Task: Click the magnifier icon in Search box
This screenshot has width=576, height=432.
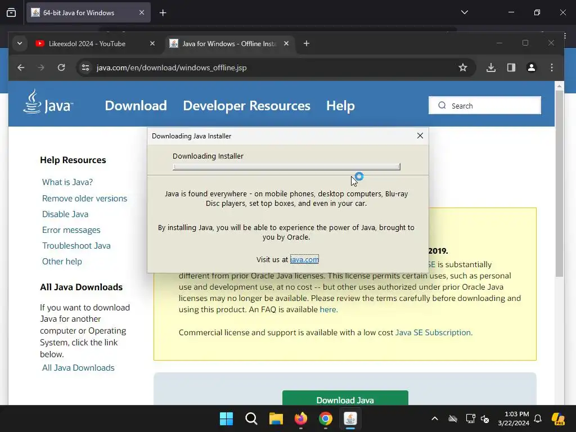Action: [x=442, y=105]
